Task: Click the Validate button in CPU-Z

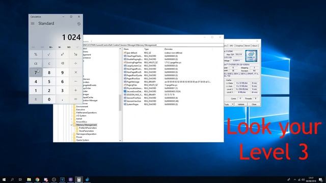Action: point(241,104)
